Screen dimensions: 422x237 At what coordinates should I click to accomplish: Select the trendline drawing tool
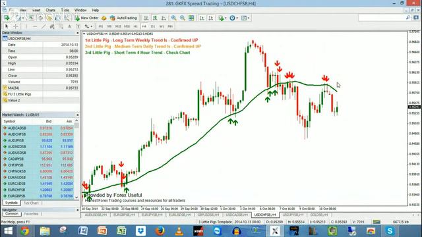(44, 26)
